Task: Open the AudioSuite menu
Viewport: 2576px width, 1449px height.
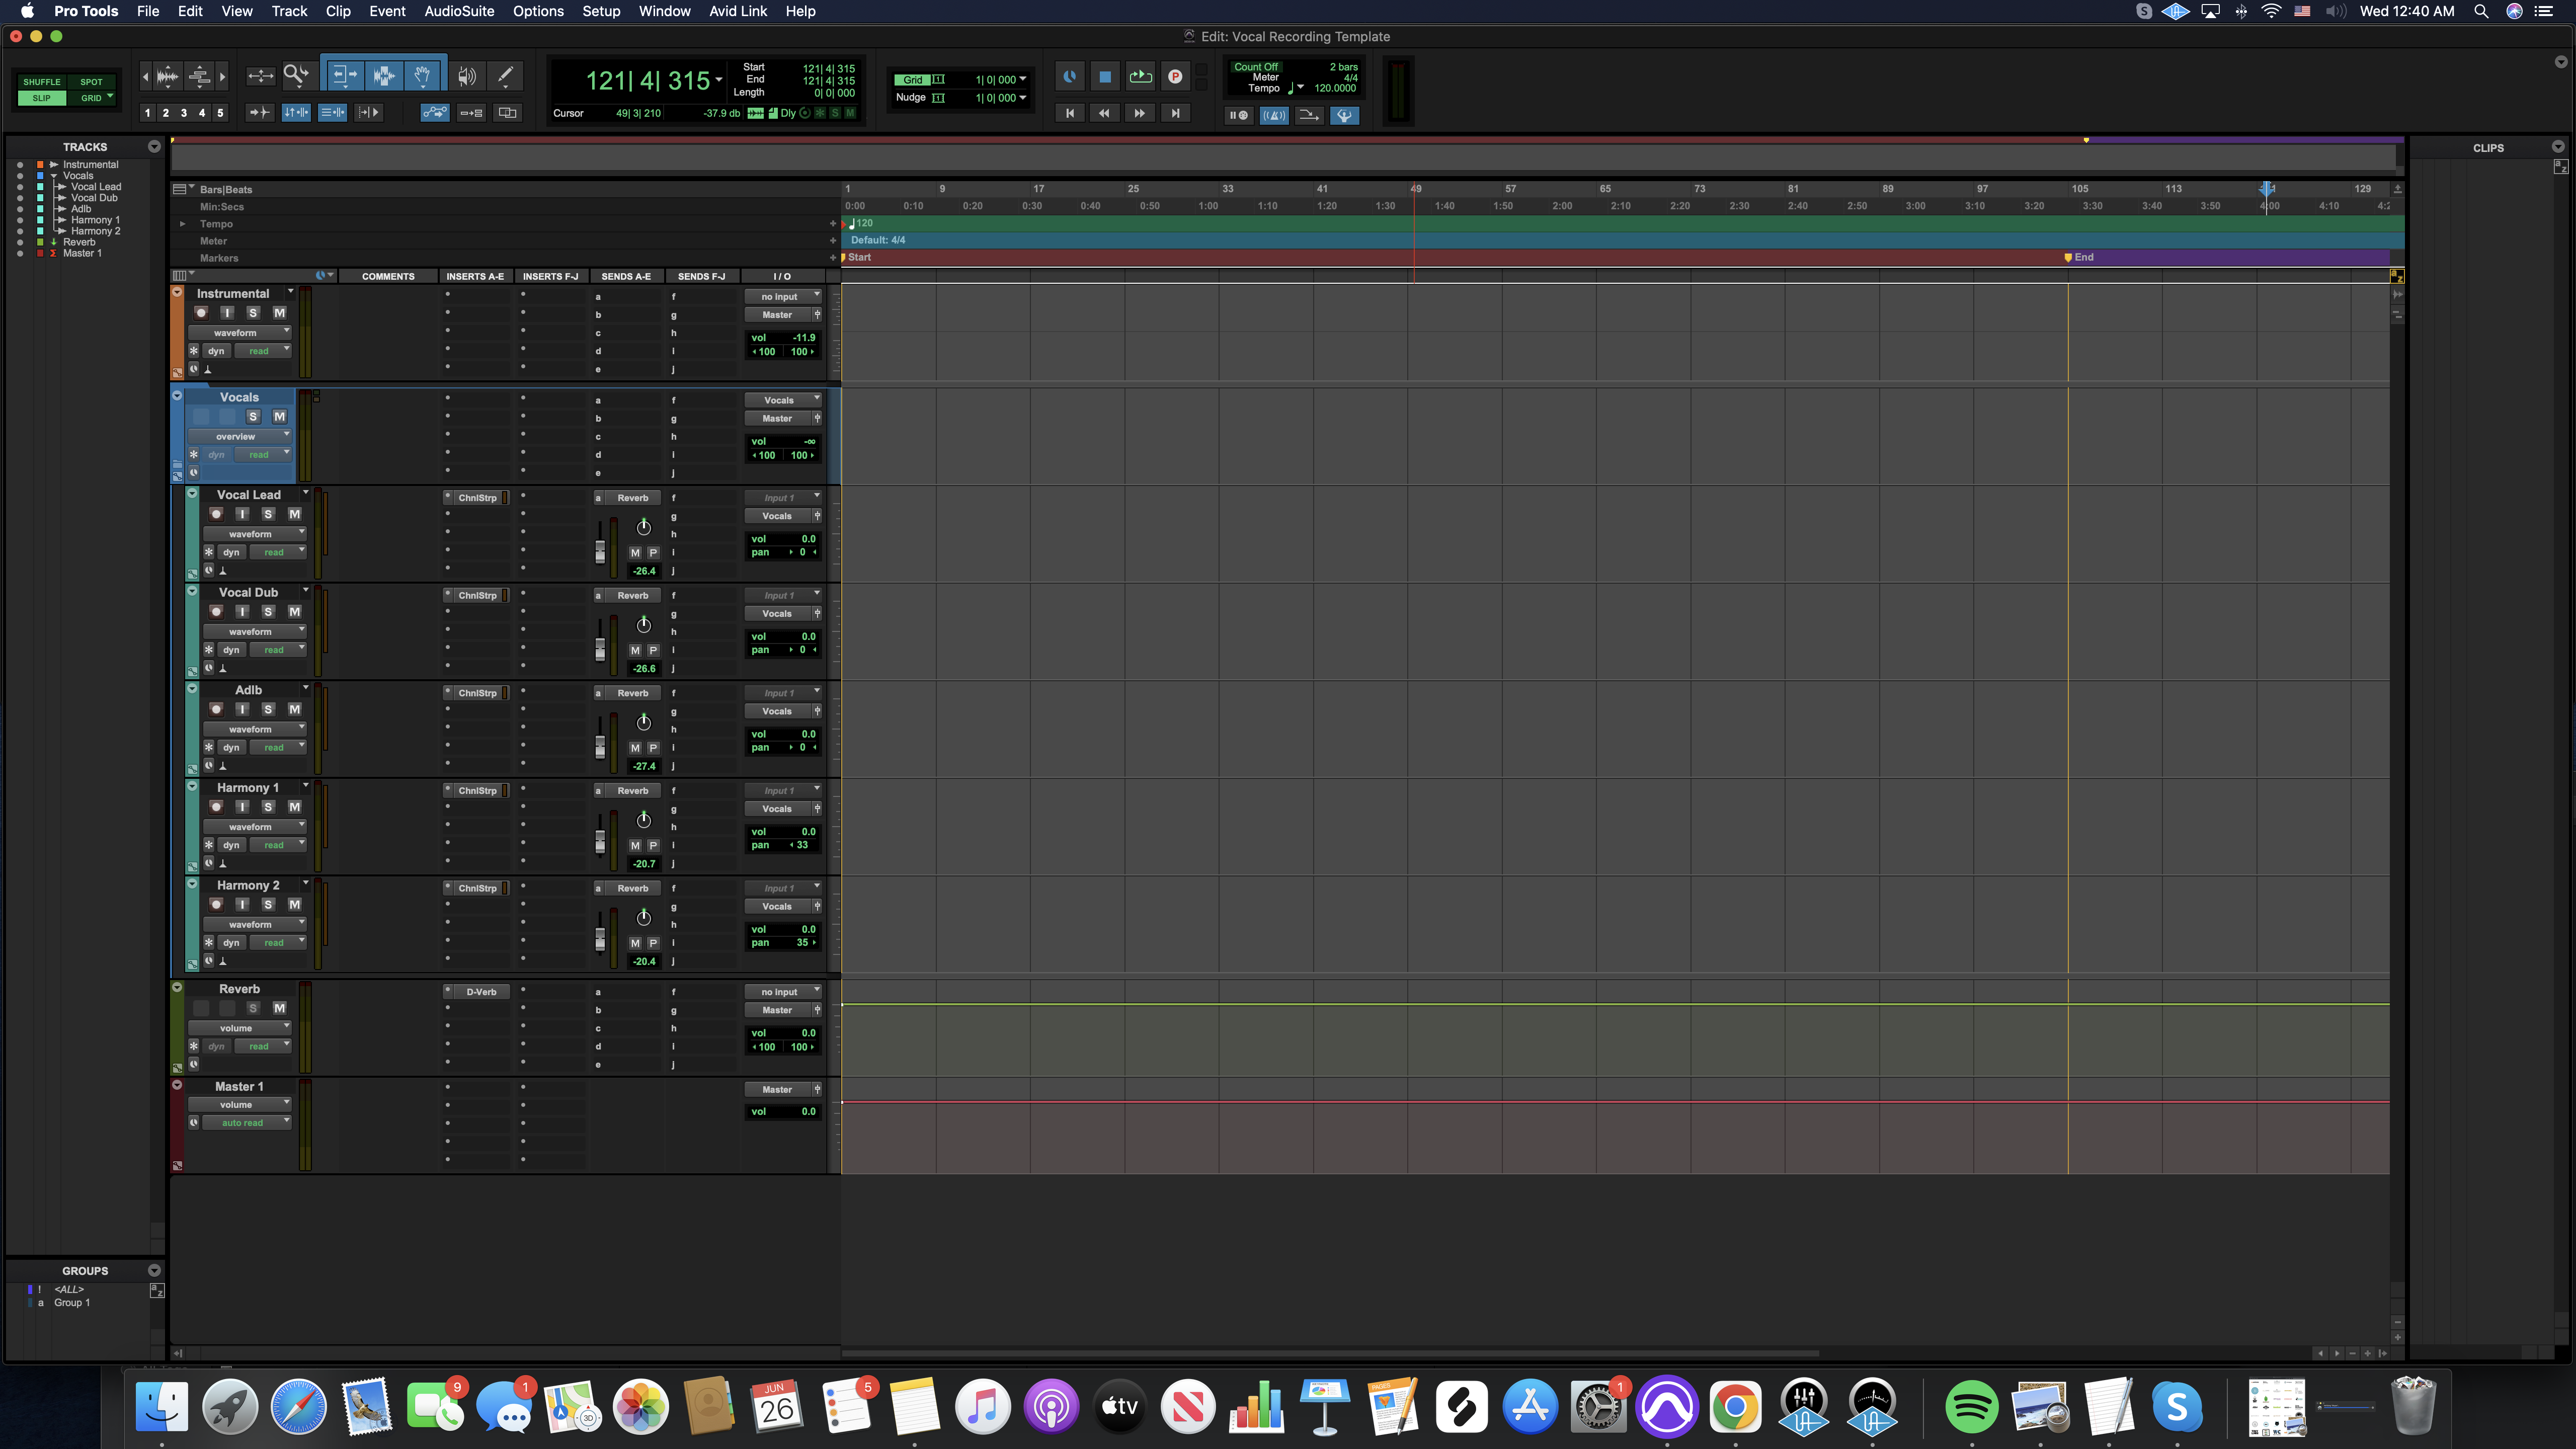Action: [x=459, y=11]
